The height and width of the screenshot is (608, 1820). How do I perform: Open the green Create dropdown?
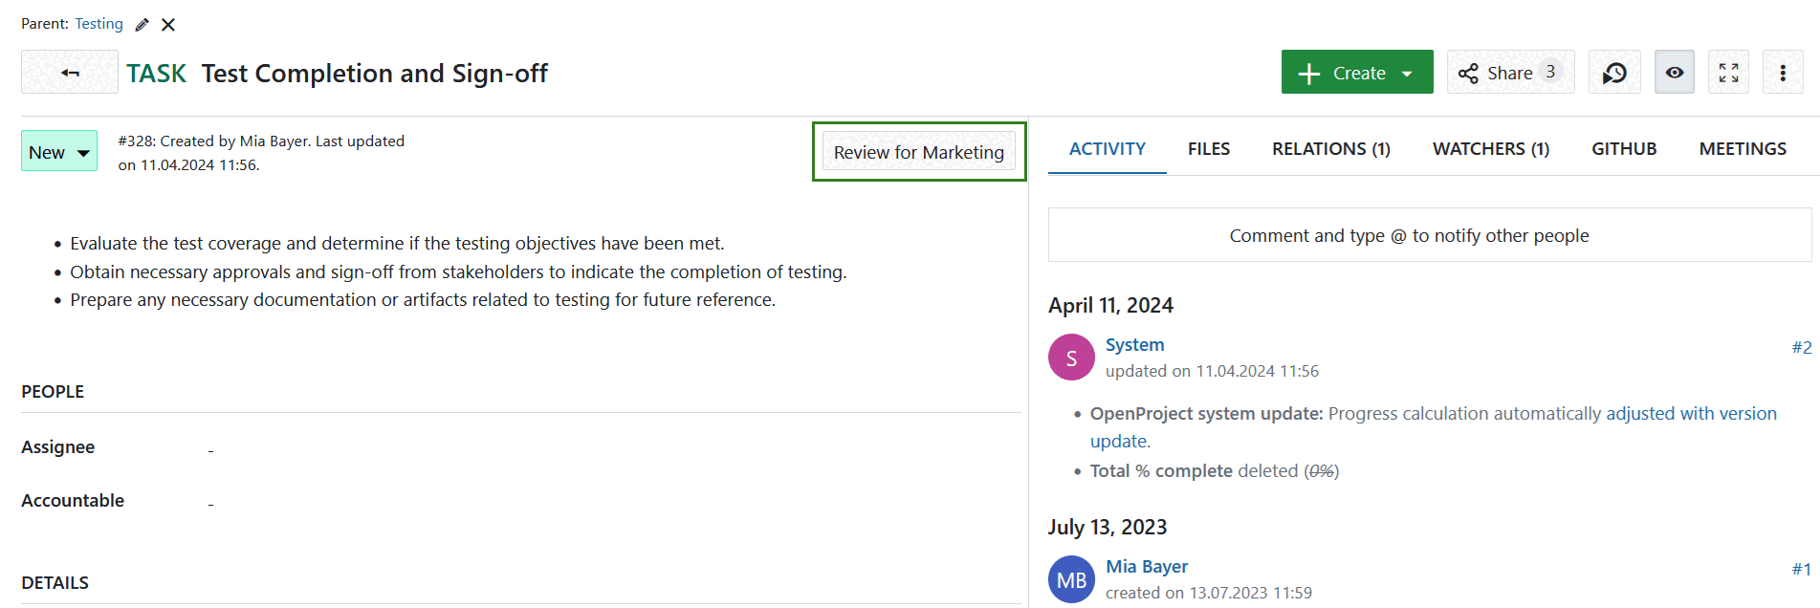1356,73
